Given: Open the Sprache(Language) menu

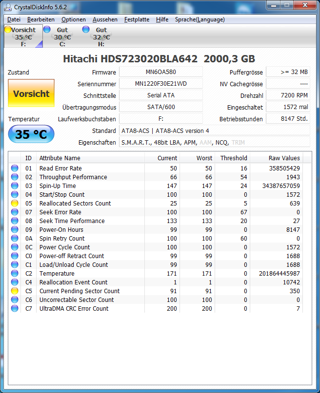Looking at the screenshot, I should (200, 19).
